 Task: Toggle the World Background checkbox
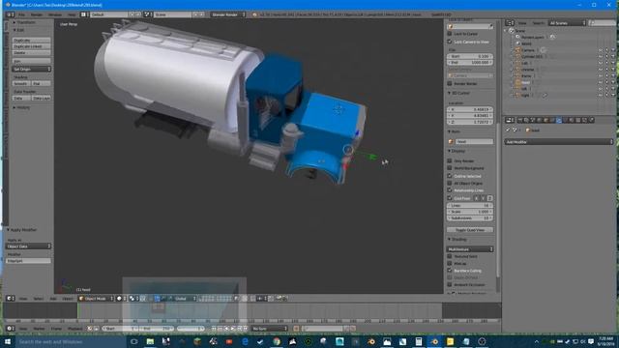(x=450, y=168)
